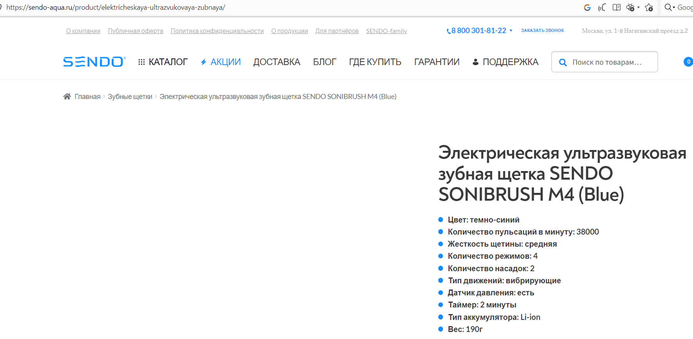
Task: Click the 'Тип движений: вибрирующие' line
Action: point(504,281)
